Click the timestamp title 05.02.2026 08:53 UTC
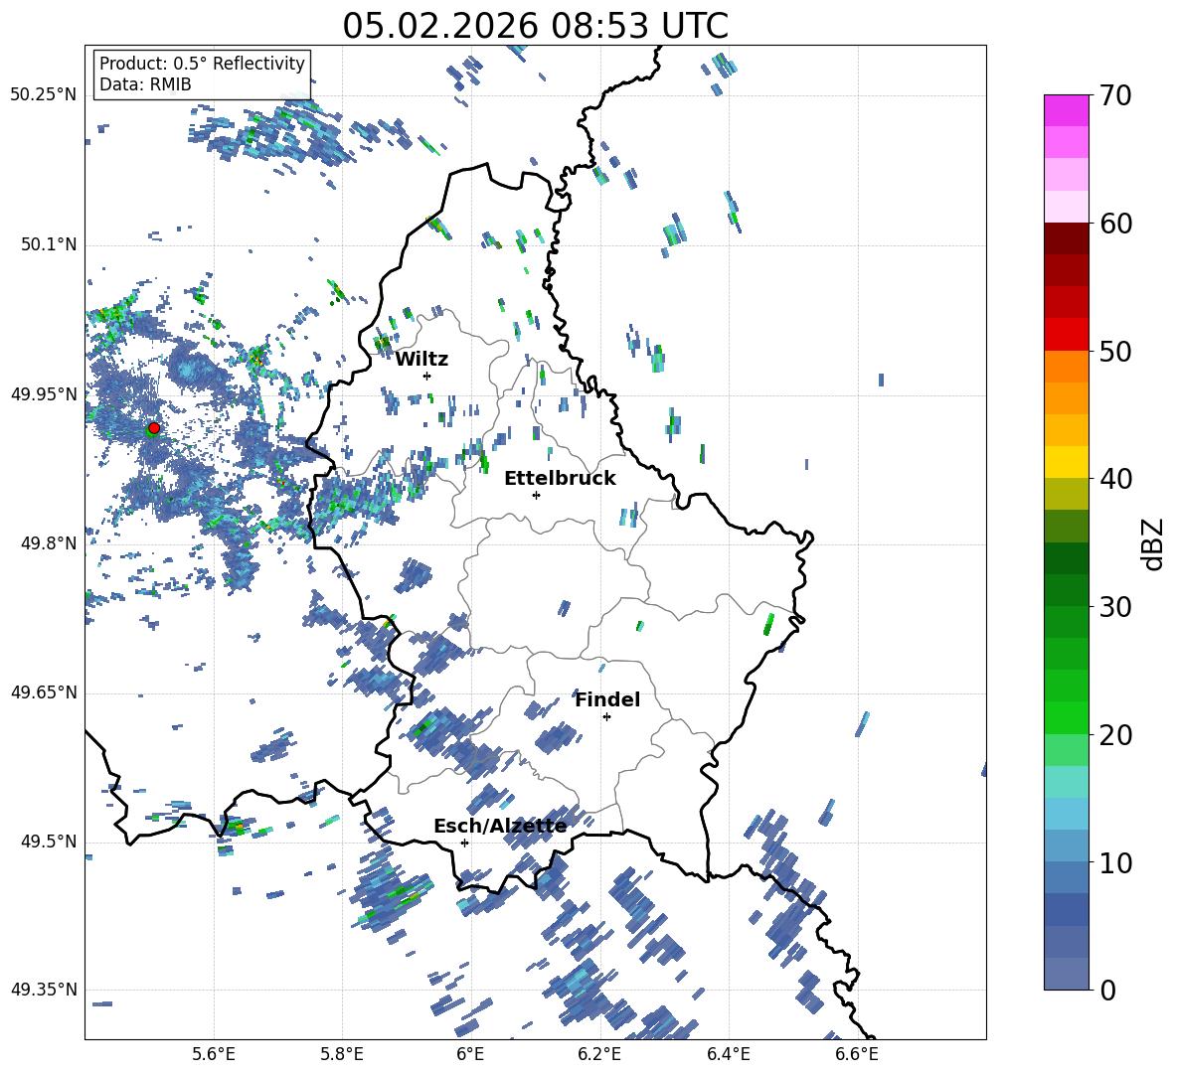This screenshot has width=1177, height=1074. click(x=535, y=26)
